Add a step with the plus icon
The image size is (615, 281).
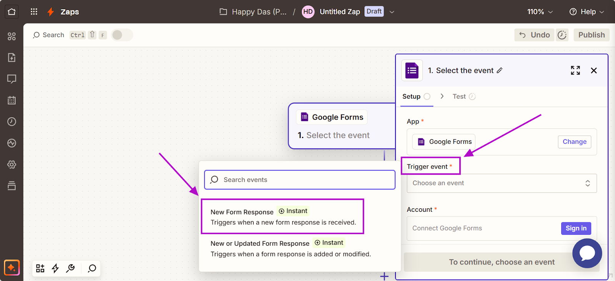(384, 276)
